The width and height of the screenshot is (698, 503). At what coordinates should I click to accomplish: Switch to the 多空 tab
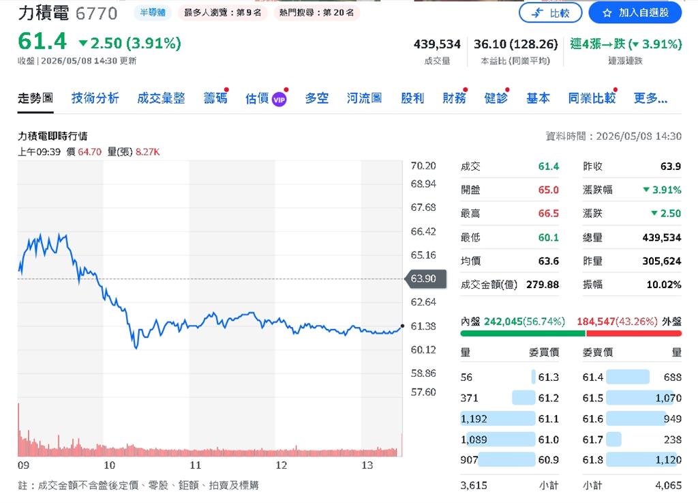317,98
